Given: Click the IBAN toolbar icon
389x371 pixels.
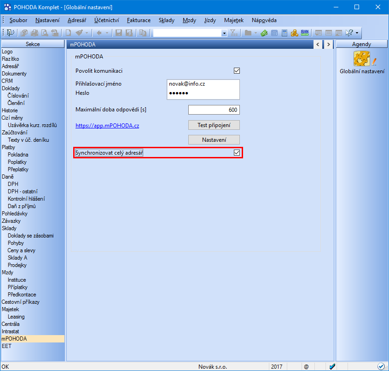Looking at the screenshot, I should [x=305, y=33].
